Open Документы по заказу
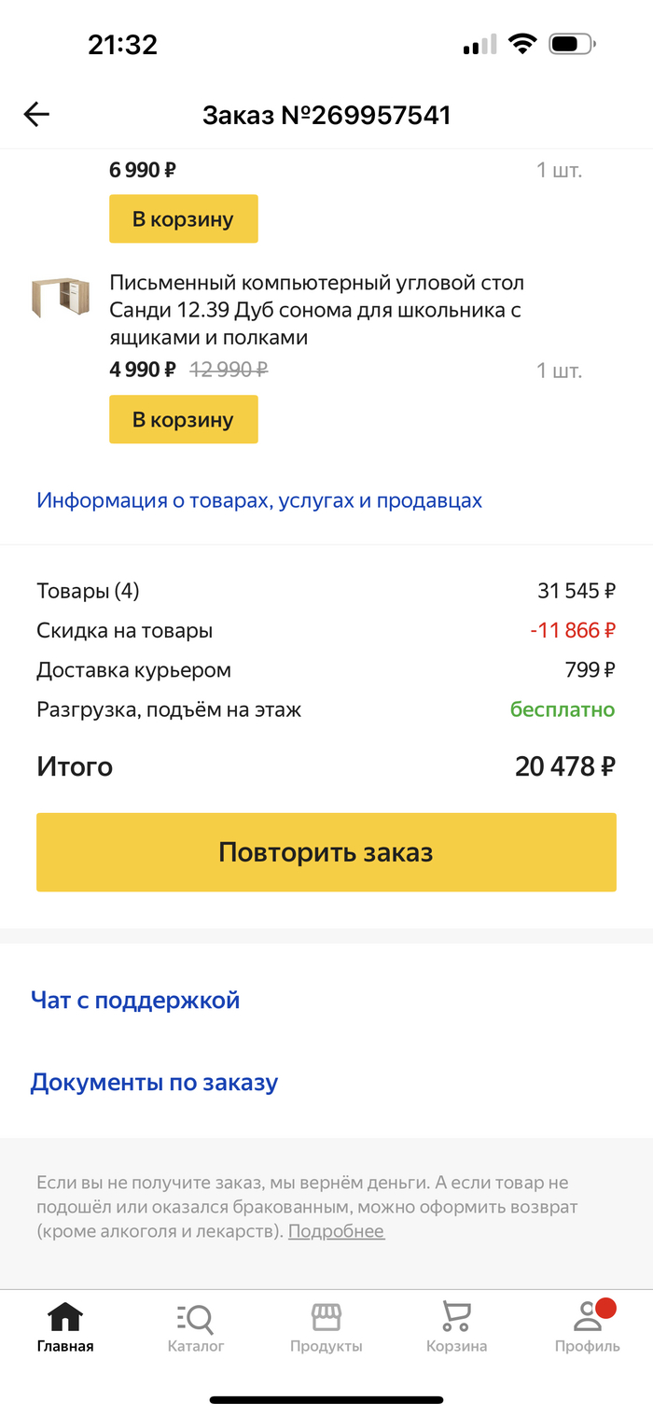 pyautogui.click(x=154, y=1083)
